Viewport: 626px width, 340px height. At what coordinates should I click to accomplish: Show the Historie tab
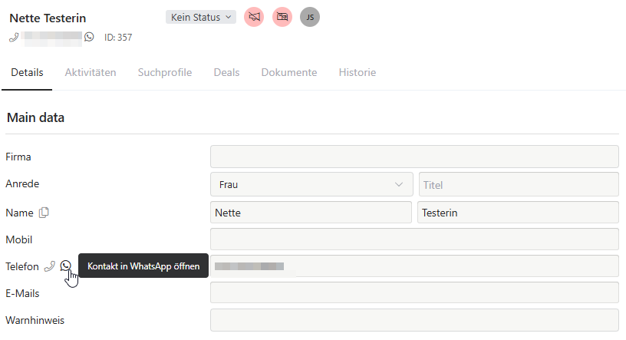[x=357, y=73]
